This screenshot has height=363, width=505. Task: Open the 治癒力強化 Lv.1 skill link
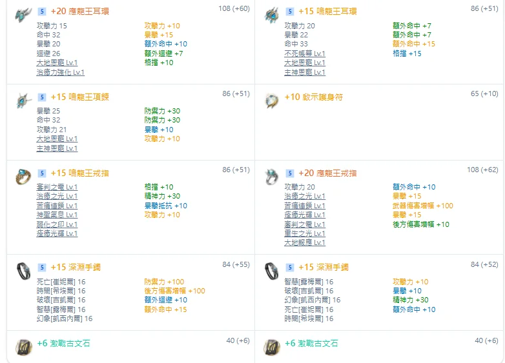pos(60,72)
